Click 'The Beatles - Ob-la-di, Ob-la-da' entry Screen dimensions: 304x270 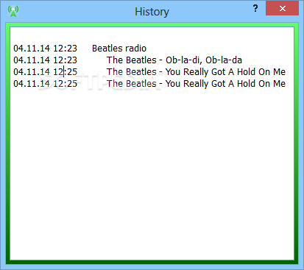[174, 60]
